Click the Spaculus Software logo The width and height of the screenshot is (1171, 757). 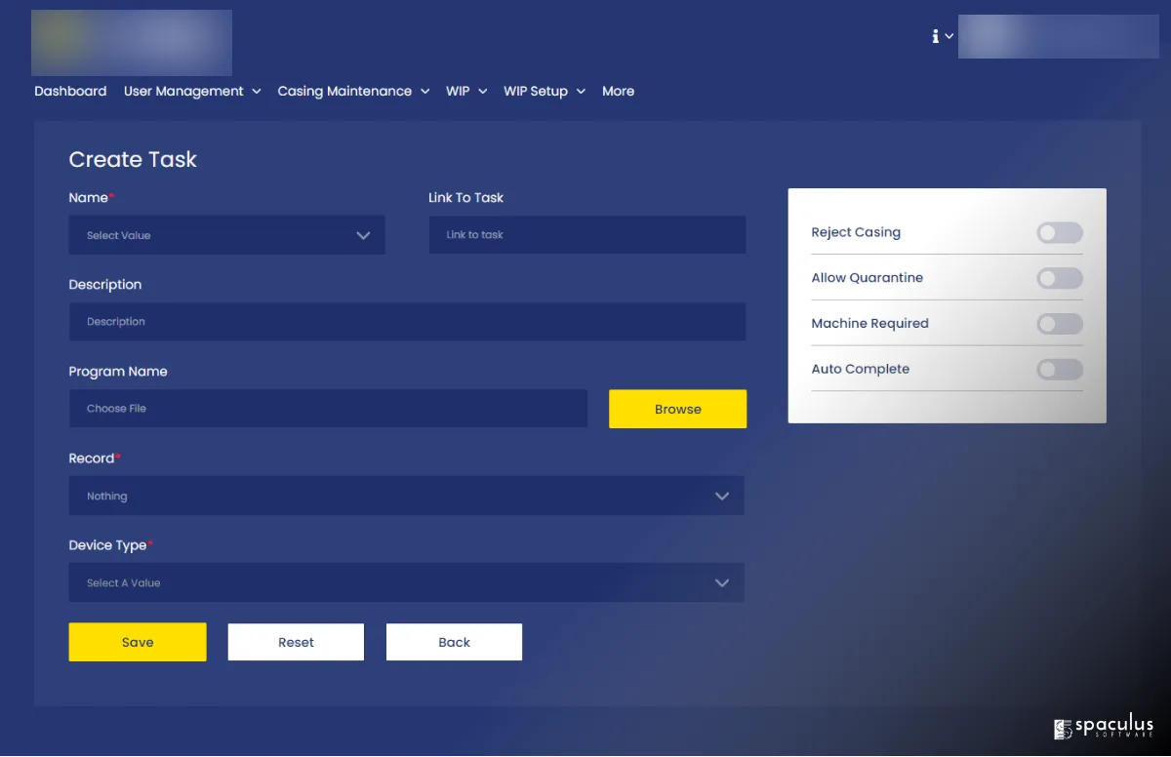tap(1104, 728)
